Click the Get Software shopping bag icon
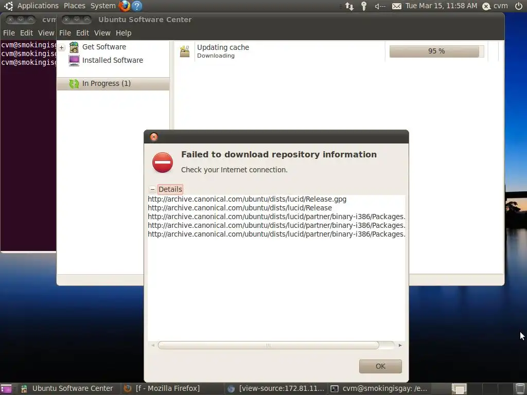527x395 pixels. (x=74, y=47)
